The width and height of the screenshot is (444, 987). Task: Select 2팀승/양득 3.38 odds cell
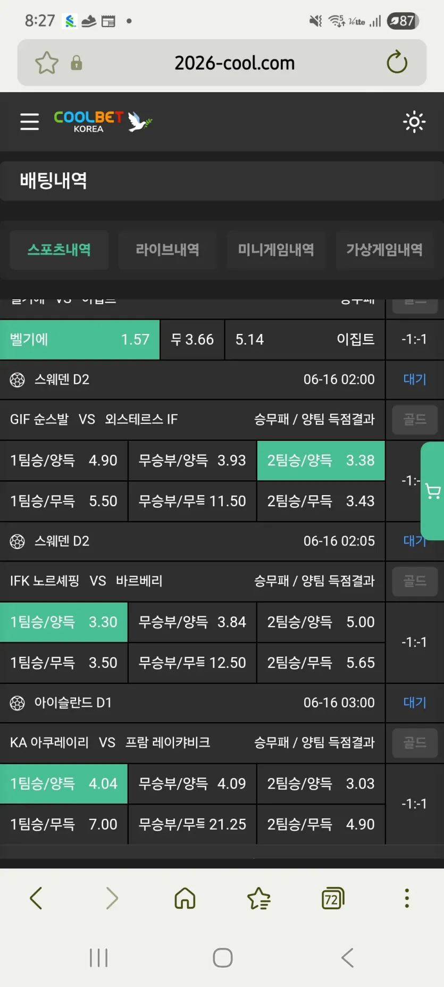click(x=321, y=461)
